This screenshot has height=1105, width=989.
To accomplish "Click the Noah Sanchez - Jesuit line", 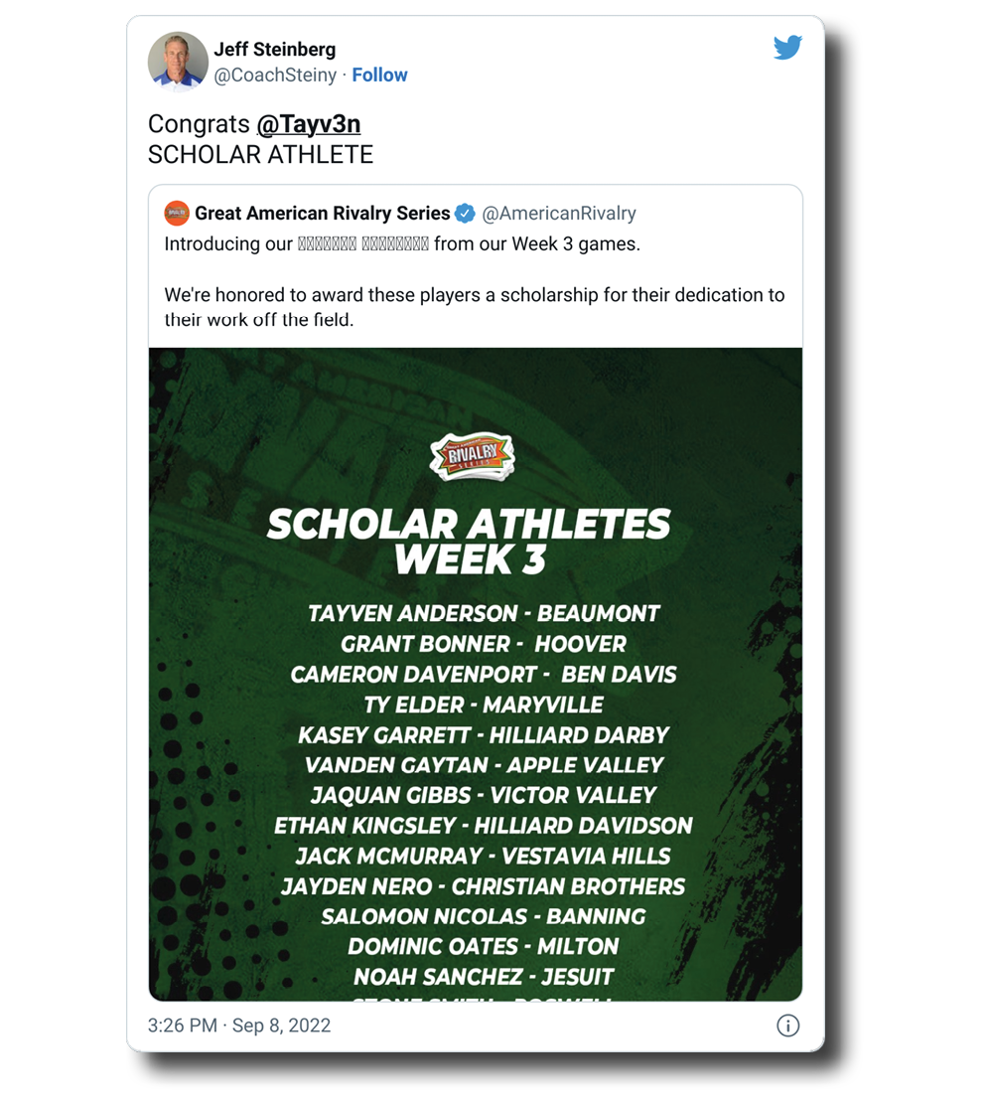I will click(x=484, y=977).
